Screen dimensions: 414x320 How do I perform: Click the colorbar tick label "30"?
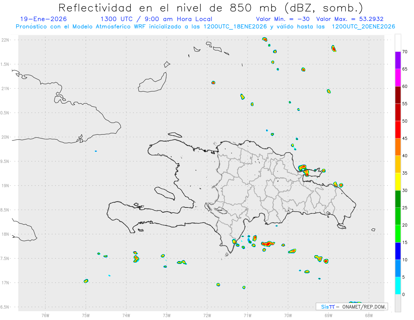405,190
